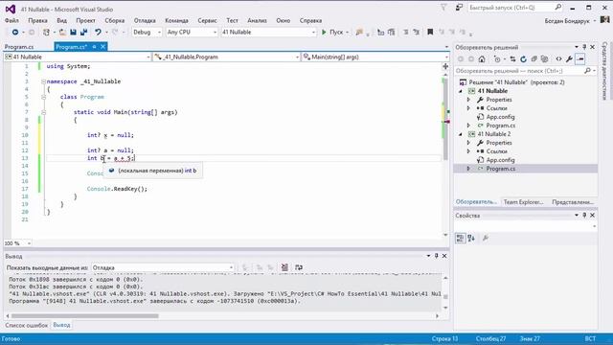Image resolution: width=613 pixels, height=345 pixels.
Task: Collapse namespace _41_Nullable code block
Action: [x=43, y=81]
